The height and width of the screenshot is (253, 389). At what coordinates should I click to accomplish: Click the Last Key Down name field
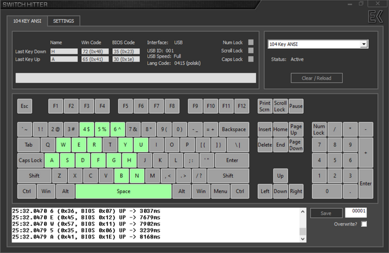[64, 51]
